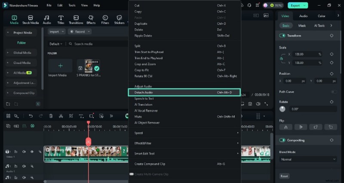344x183 pixels.
Task: Expand the Cloud Media tree item
Action: point(8,63)
